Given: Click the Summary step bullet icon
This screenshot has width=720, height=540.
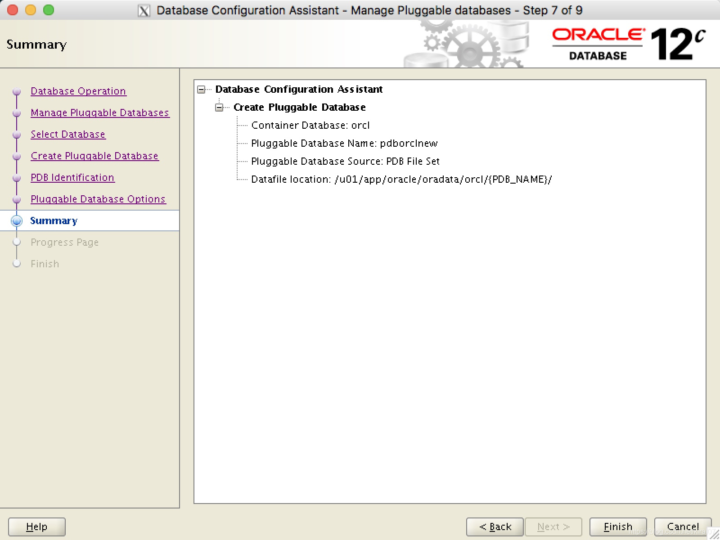Looking at the screenshot, I should (17, 220).
